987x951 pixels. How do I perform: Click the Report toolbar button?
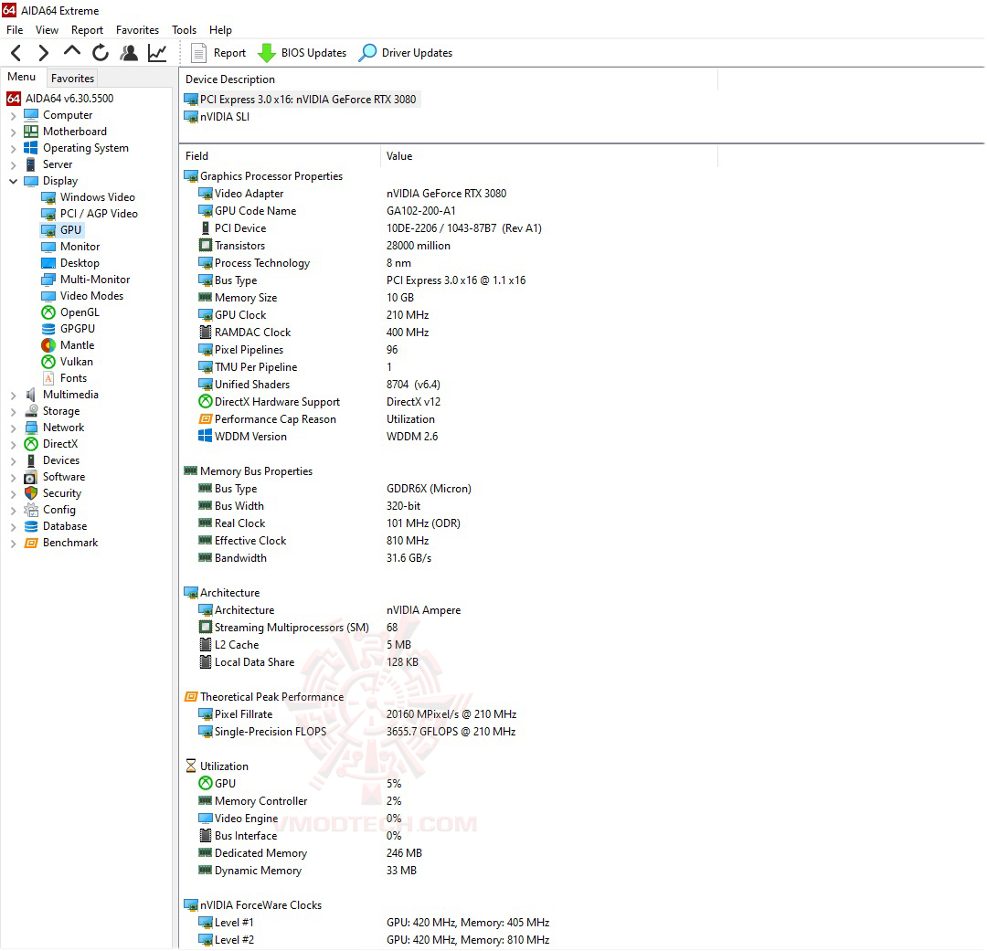click(x=218, y=52)
